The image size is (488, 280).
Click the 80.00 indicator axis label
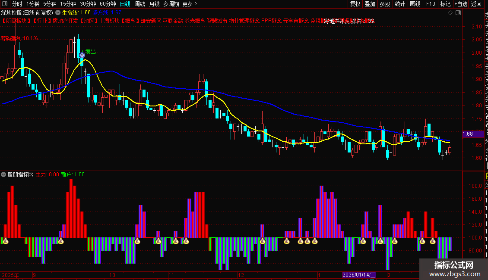(x=475, y=251)
